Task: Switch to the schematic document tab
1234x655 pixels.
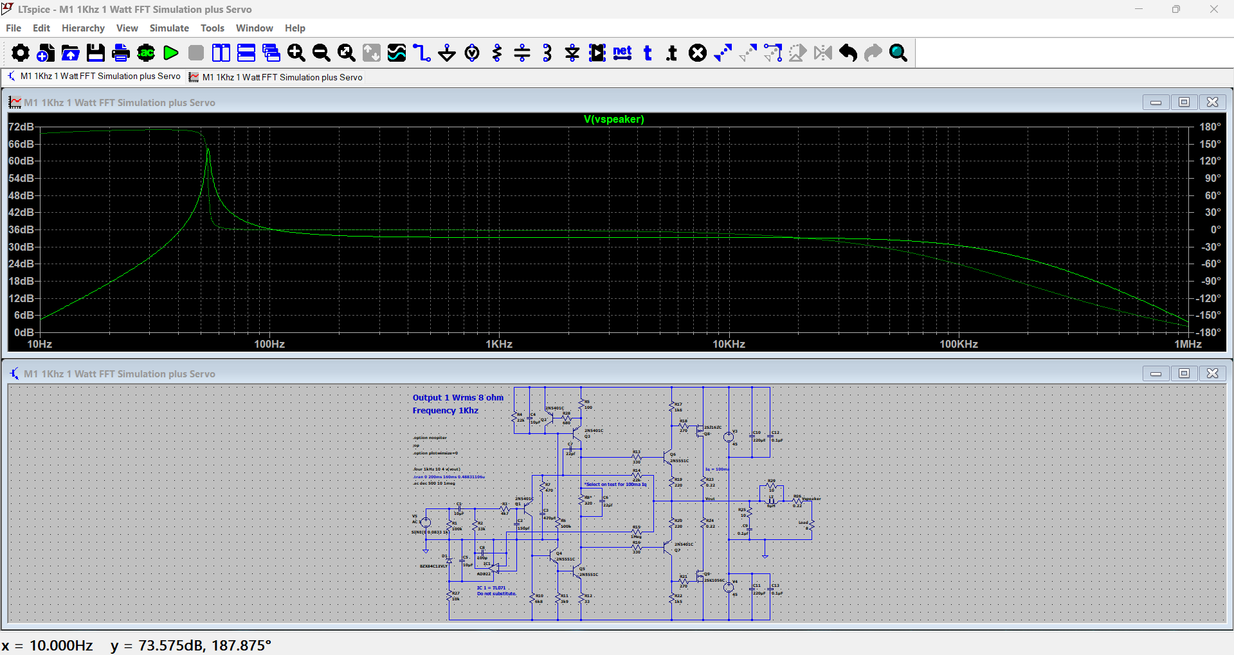Action: [94, 76]
